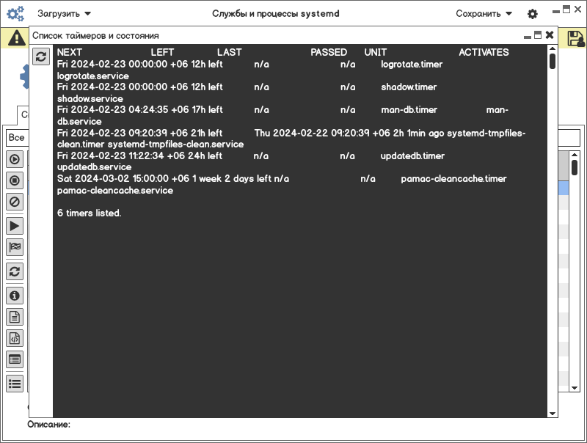Open the document text file icon
587x443 pixels.
coord(15,317)
